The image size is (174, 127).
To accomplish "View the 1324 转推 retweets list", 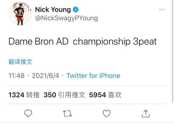I will (24, 95).
